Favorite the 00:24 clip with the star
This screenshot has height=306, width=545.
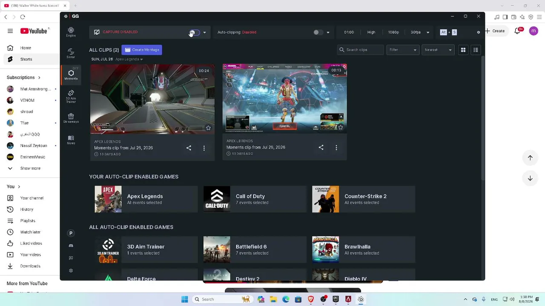tap(208, 127)
